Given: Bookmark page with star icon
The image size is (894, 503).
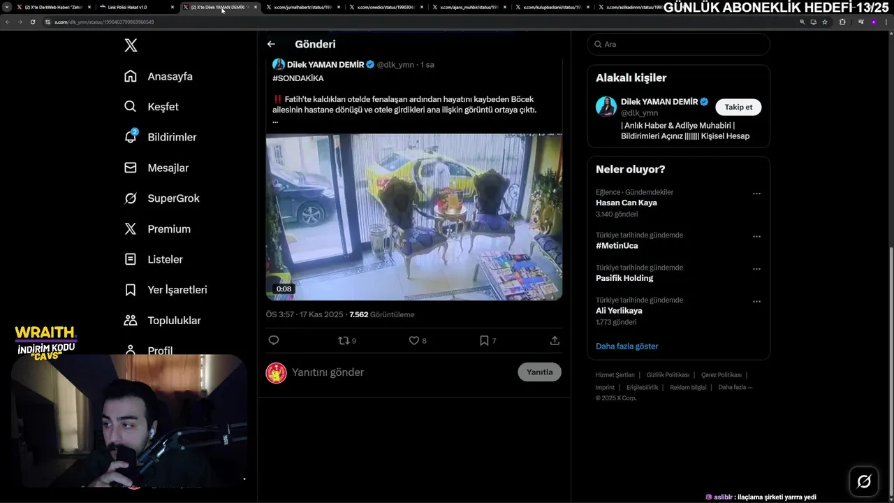Looking at the screenshot, I should pyautogui.click(x=825, y=22).
